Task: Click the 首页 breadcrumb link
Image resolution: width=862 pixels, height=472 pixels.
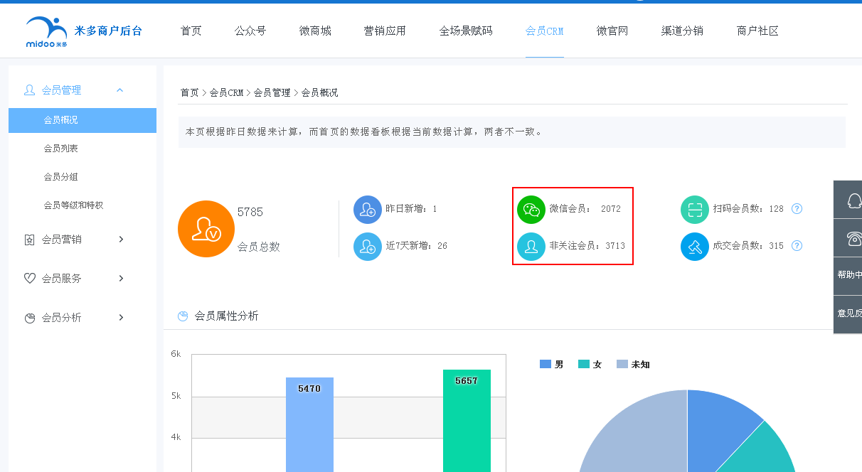Action: coord(189,93)
